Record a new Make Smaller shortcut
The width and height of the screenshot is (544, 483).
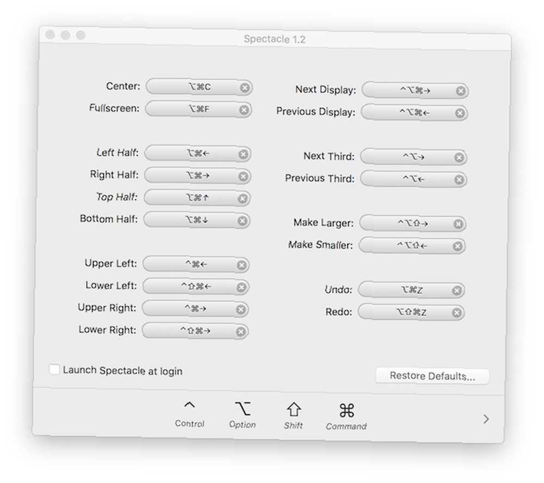point(412,245)
